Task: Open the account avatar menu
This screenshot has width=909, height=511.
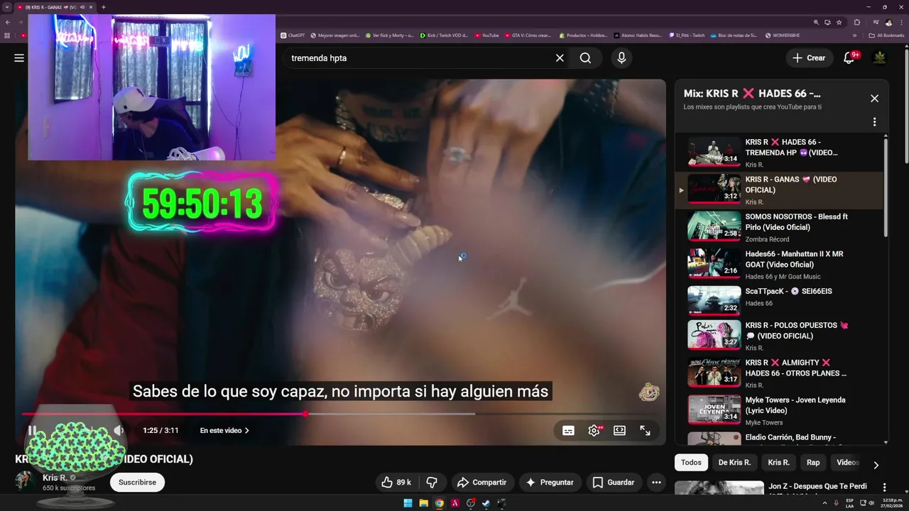Action: (x=880, y=58)
